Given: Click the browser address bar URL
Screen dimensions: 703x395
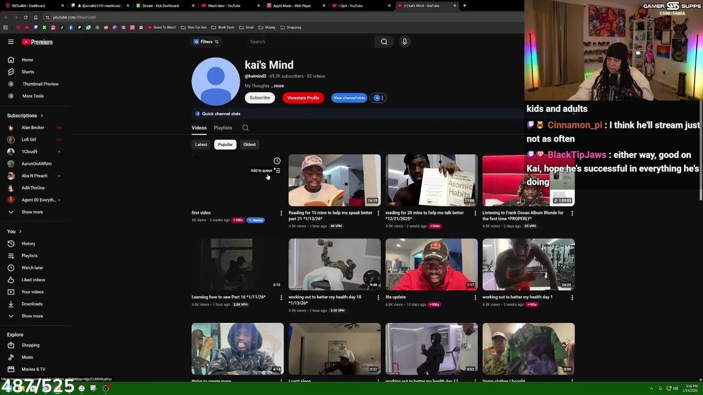Looking at the screenshot, I should (74, 17).
